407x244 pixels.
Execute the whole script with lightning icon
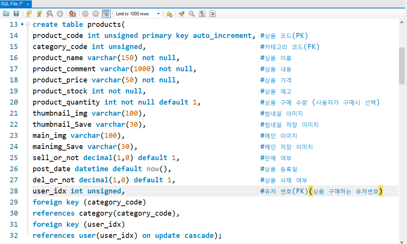click(x=29, y=14)
